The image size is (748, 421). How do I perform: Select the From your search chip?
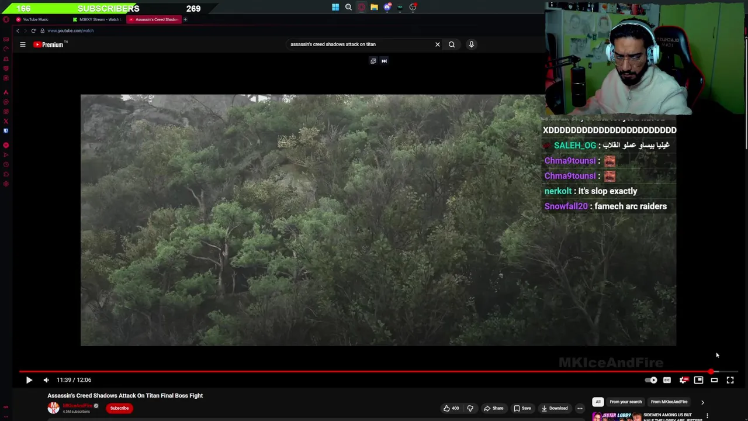(x=625, y=402)
